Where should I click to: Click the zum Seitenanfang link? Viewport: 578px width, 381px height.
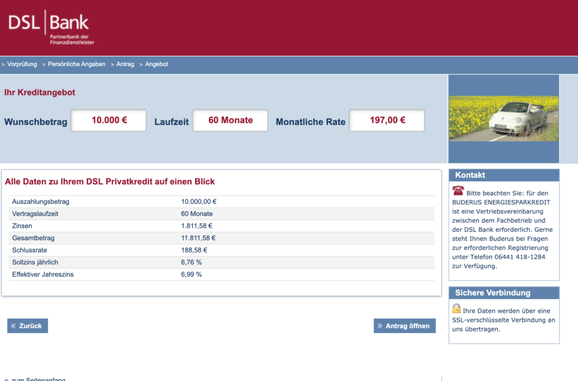pyautogui.click(x=38, y=379)
